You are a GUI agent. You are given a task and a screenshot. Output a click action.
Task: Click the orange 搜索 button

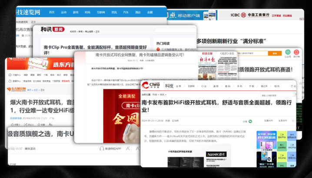click(x=275, y=53)
